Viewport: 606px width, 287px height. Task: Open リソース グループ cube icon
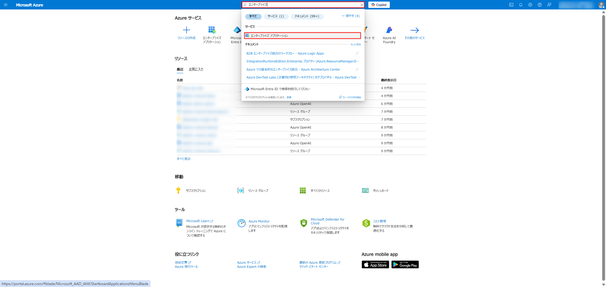click(241, 191)
